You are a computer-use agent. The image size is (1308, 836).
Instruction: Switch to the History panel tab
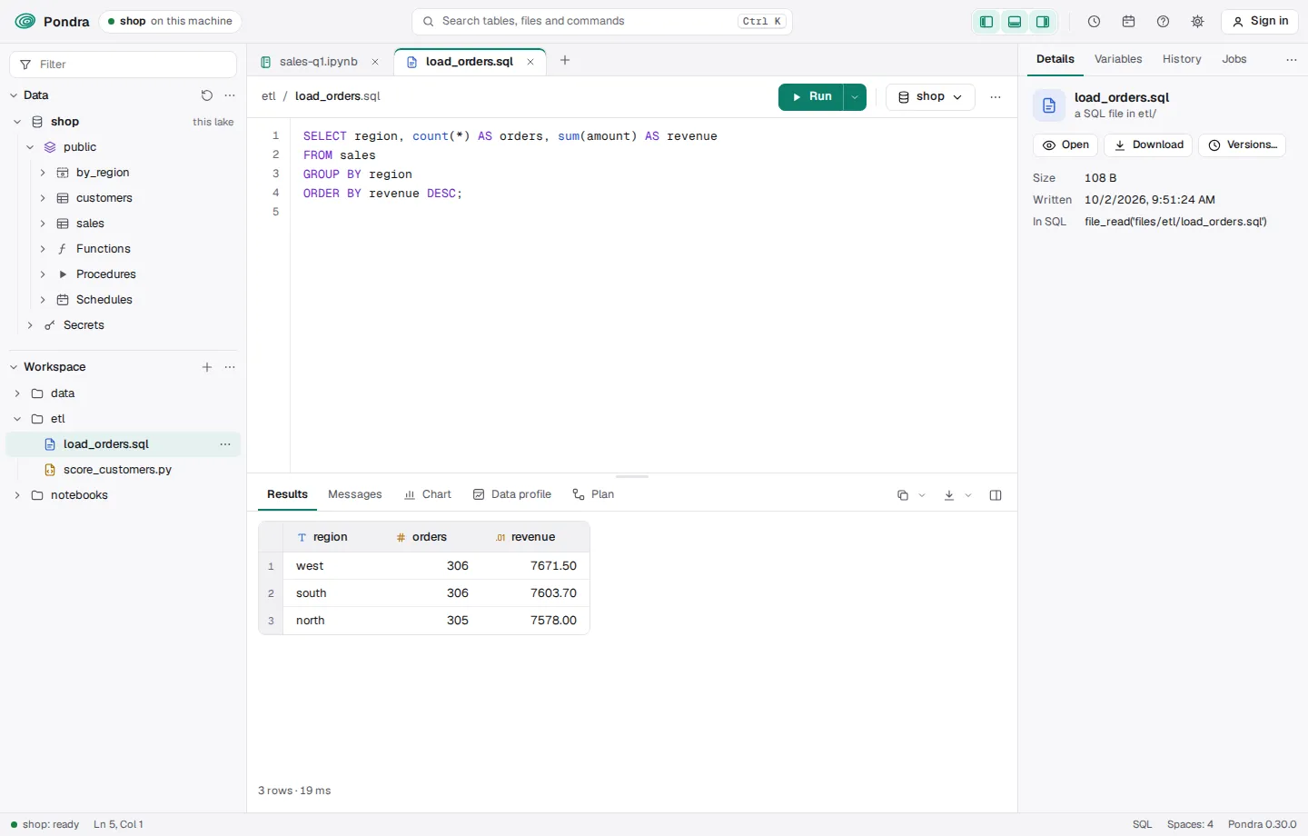1182,59
